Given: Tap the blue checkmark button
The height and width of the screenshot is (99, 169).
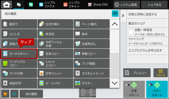Looking at the screenshot, I should pos(14,94).
